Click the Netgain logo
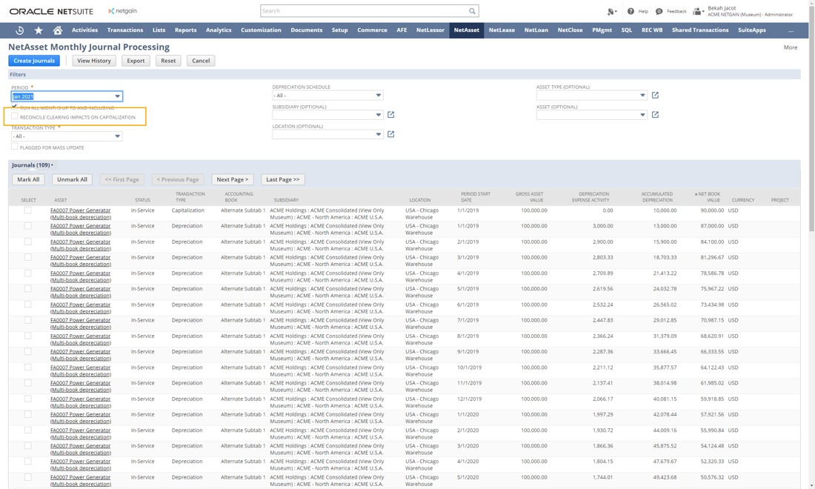 click(x=123, y=11)
